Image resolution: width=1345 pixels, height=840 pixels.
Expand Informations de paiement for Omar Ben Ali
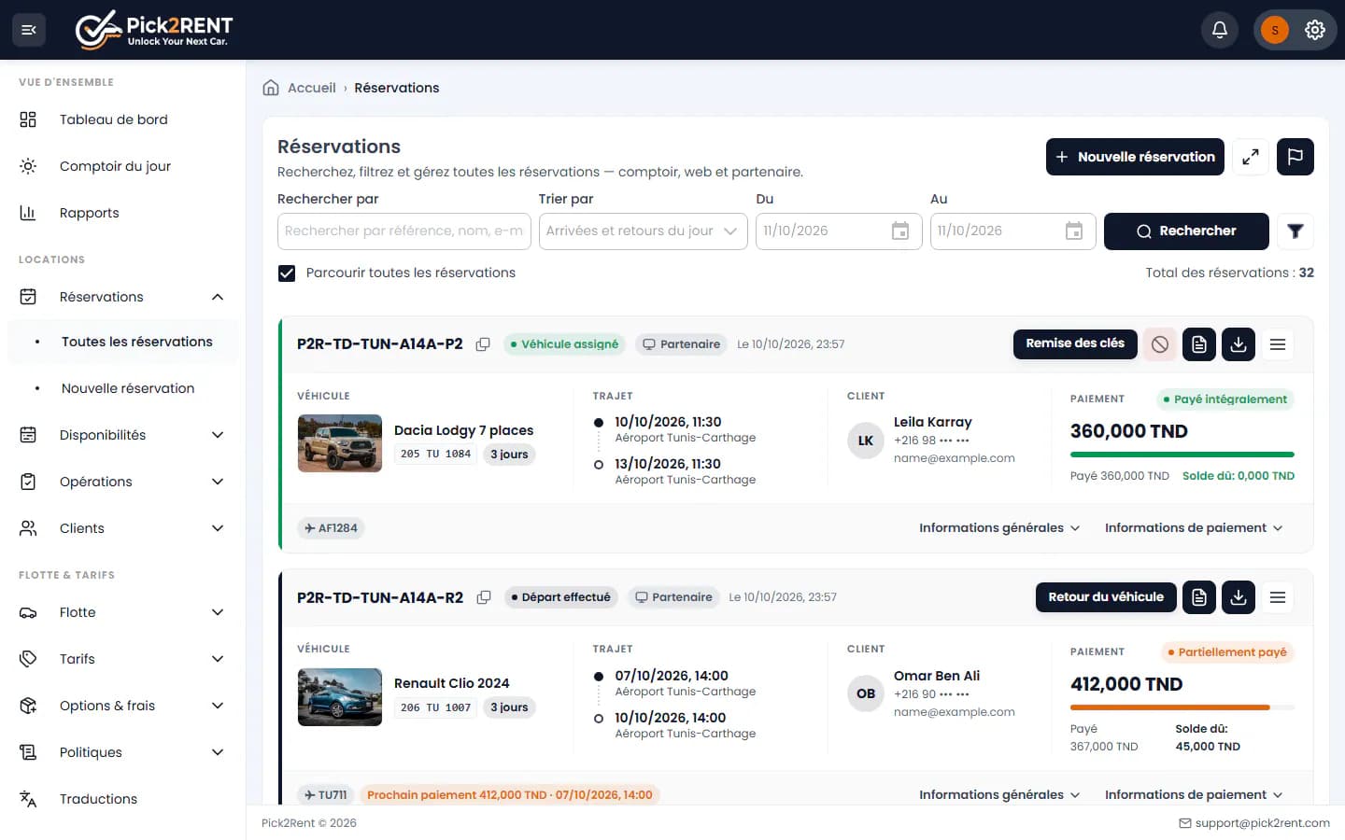(1194, 795)
